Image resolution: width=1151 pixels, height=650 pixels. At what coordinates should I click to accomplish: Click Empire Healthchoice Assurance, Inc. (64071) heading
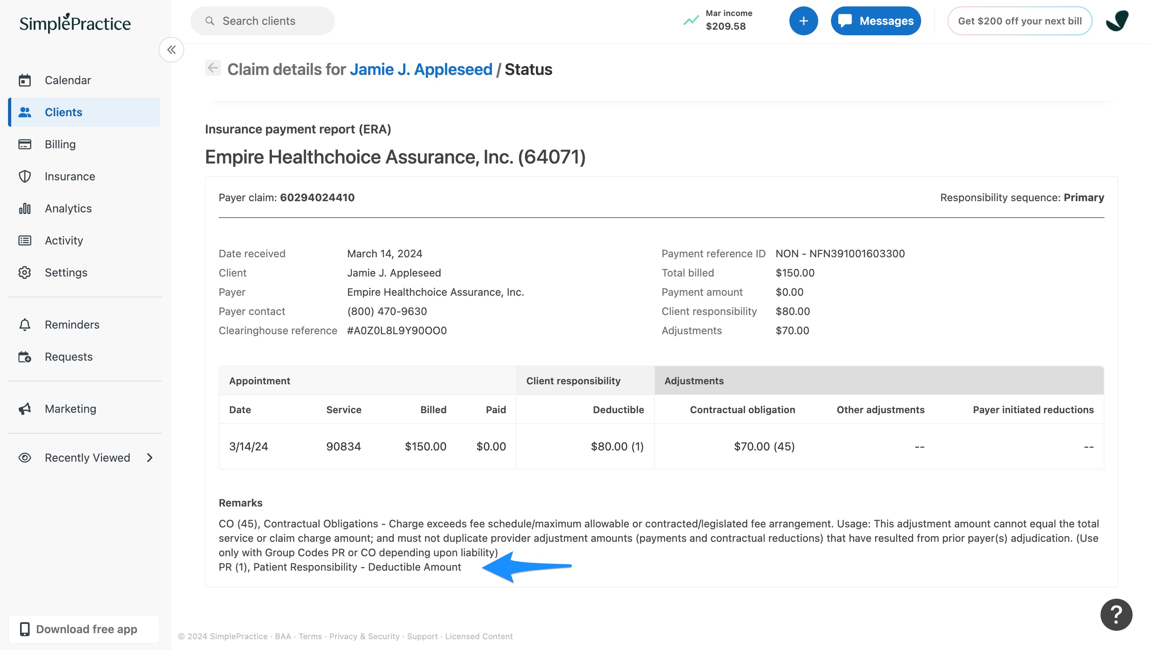point(395,157)
